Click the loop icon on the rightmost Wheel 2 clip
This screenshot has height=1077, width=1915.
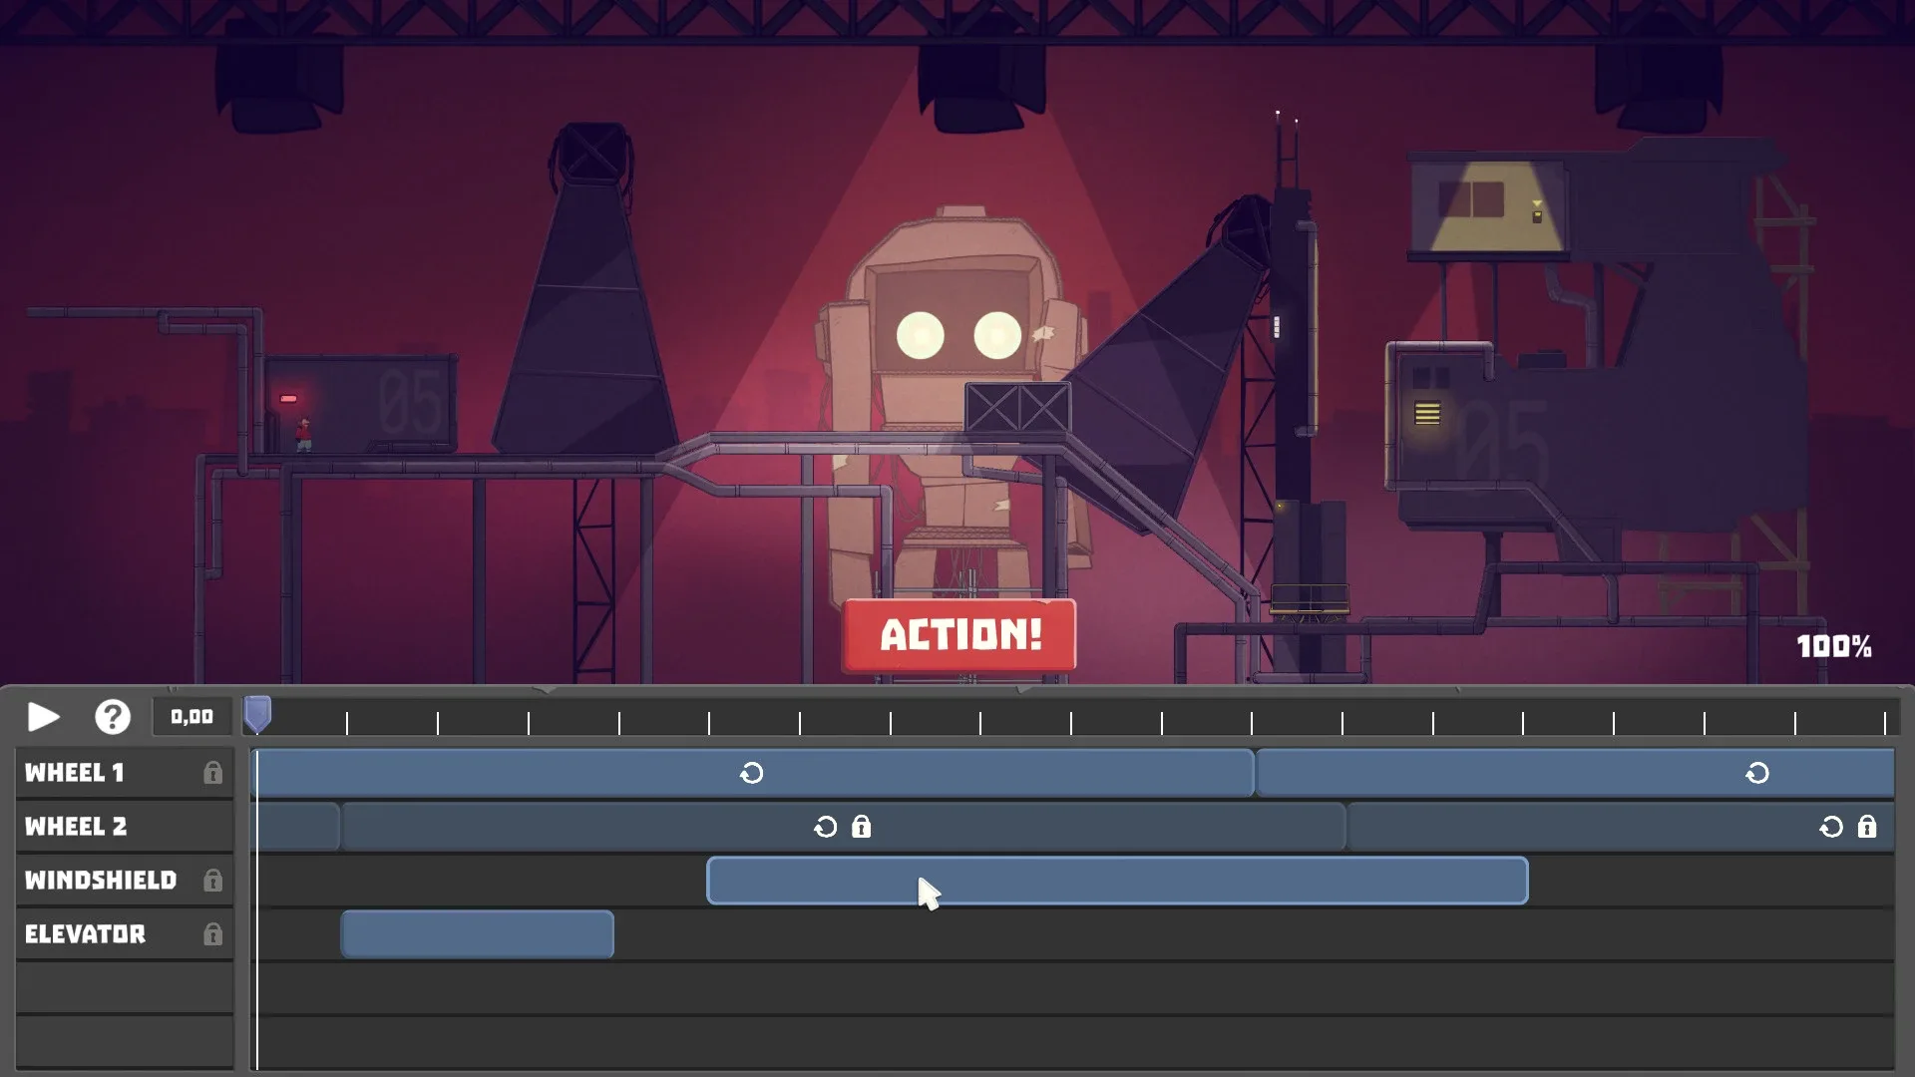click(x=1831, y=826)
